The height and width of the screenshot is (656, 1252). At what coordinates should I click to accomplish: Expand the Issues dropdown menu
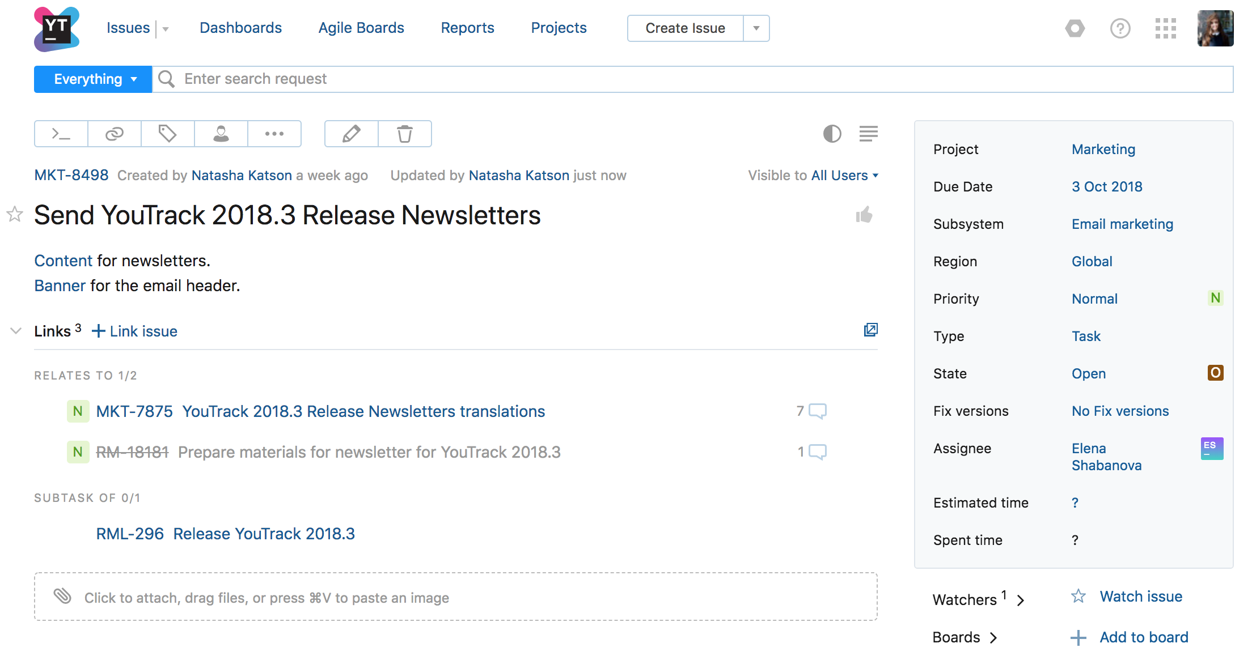(164, 28)
